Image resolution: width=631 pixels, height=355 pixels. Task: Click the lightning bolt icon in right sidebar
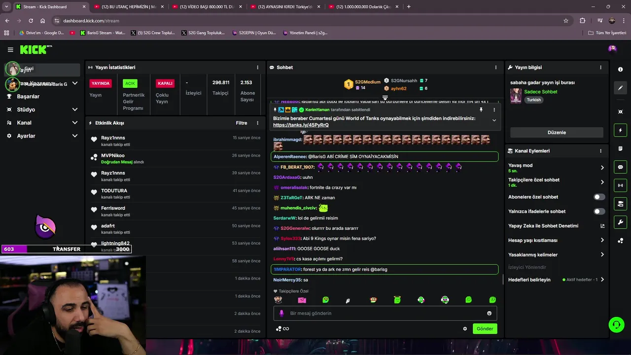tap(621, 130)
